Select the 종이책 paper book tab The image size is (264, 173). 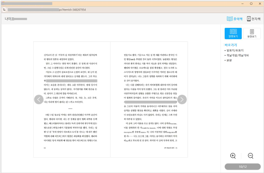(x=235, y=19)
